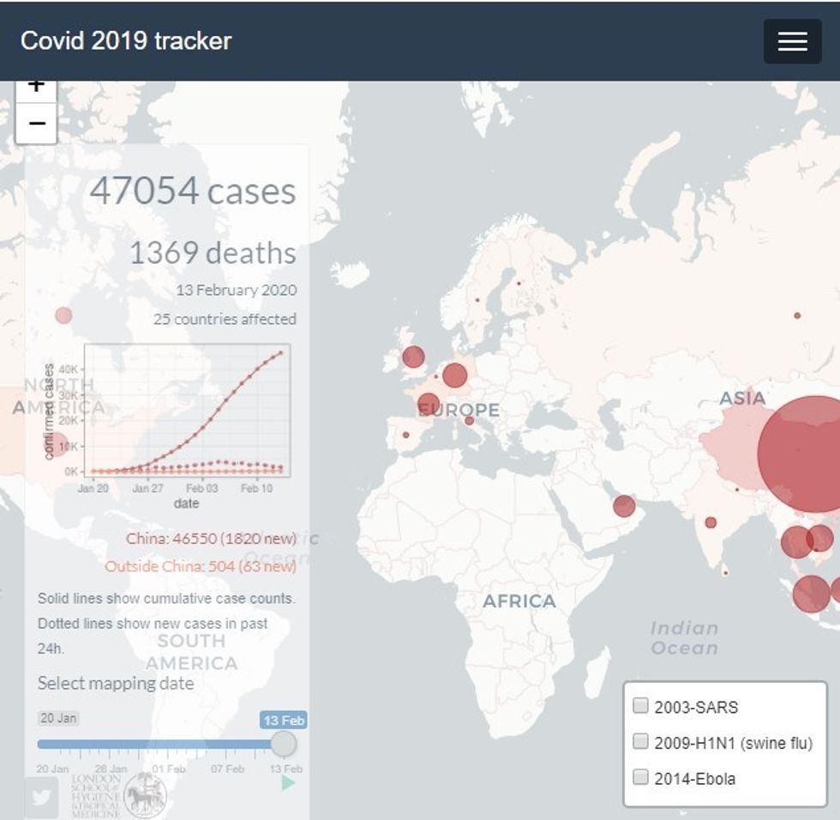Image resolution: width=840 pixels, height=820 pixels.
Task: Toggle the 2014-Ebola checkbox
Action: coord(640,778)
